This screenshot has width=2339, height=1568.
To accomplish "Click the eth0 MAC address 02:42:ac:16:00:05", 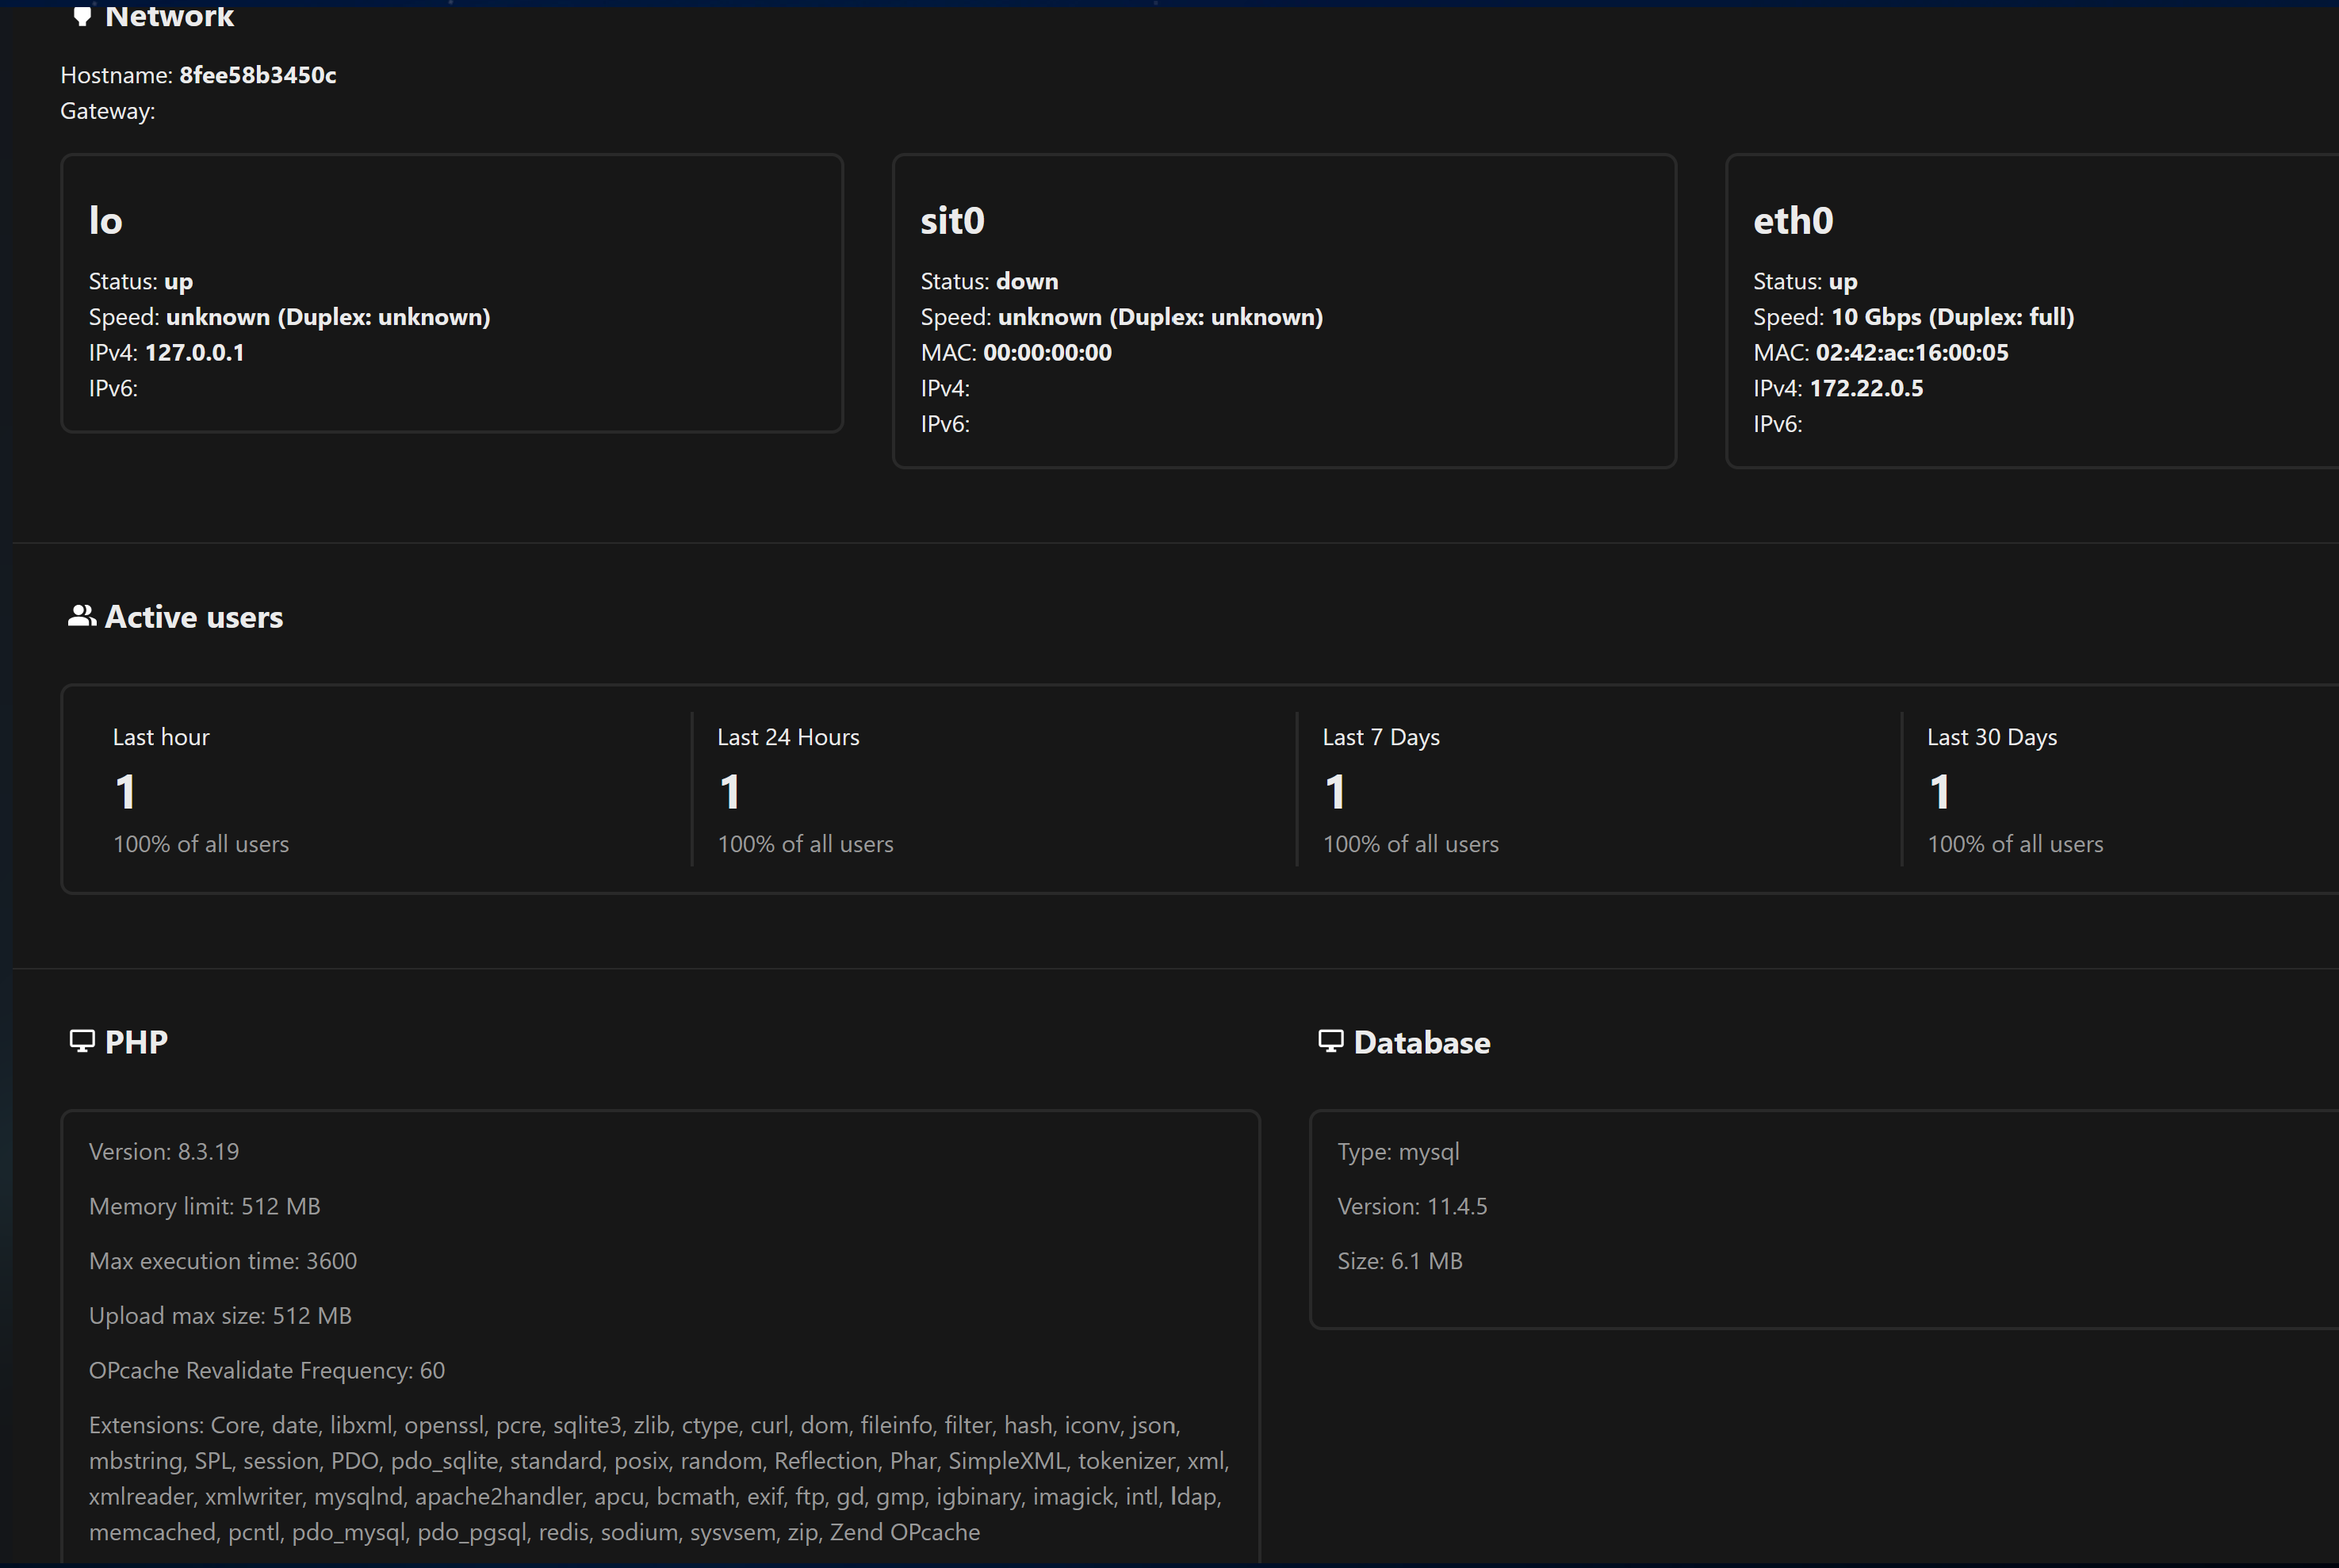I will 1911,352.
